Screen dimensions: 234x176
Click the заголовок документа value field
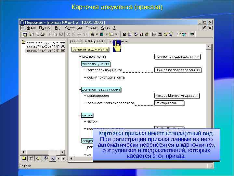[x=177, y=70]
